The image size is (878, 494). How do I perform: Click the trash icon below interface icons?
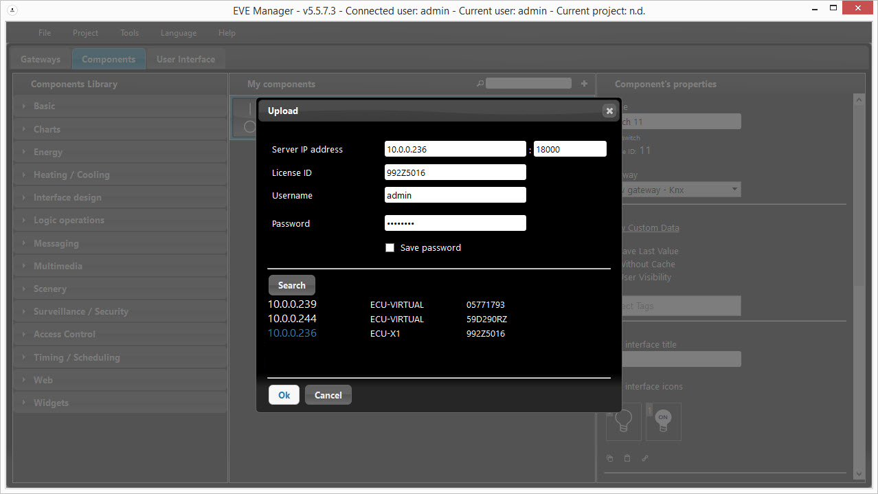click(627, 458)
